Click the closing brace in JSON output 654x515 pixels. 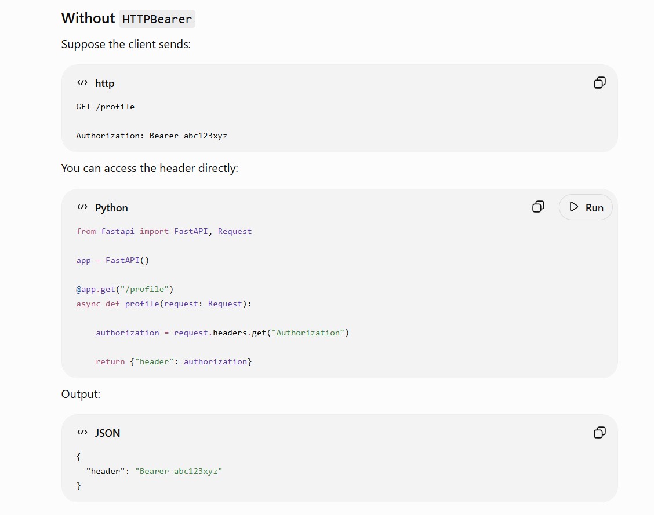click(78, 486)
